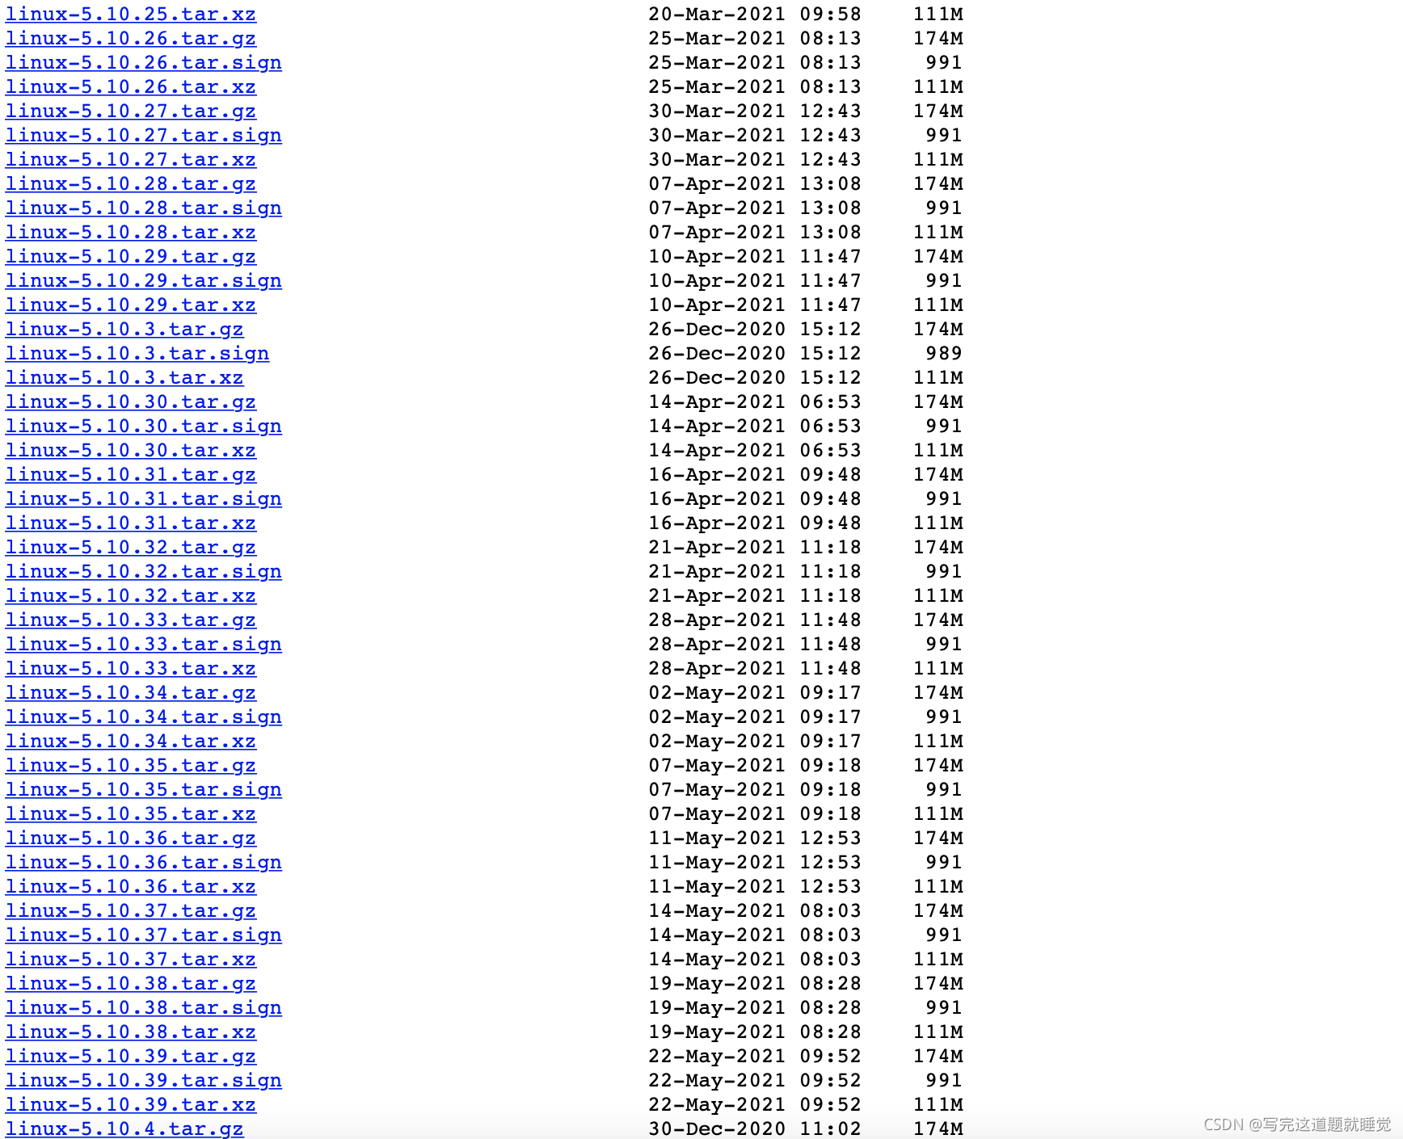Download linux-5.10.32.tar.xz
The image size is (1403, 1139).
pos(131,596)
